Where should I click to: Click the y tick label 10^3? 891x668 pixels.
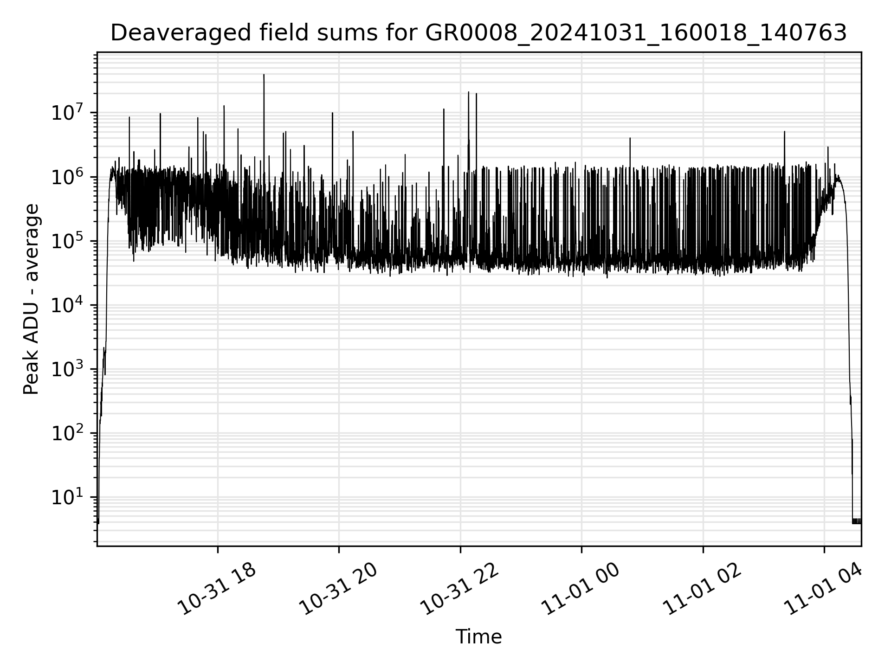[x=67, y=369]
